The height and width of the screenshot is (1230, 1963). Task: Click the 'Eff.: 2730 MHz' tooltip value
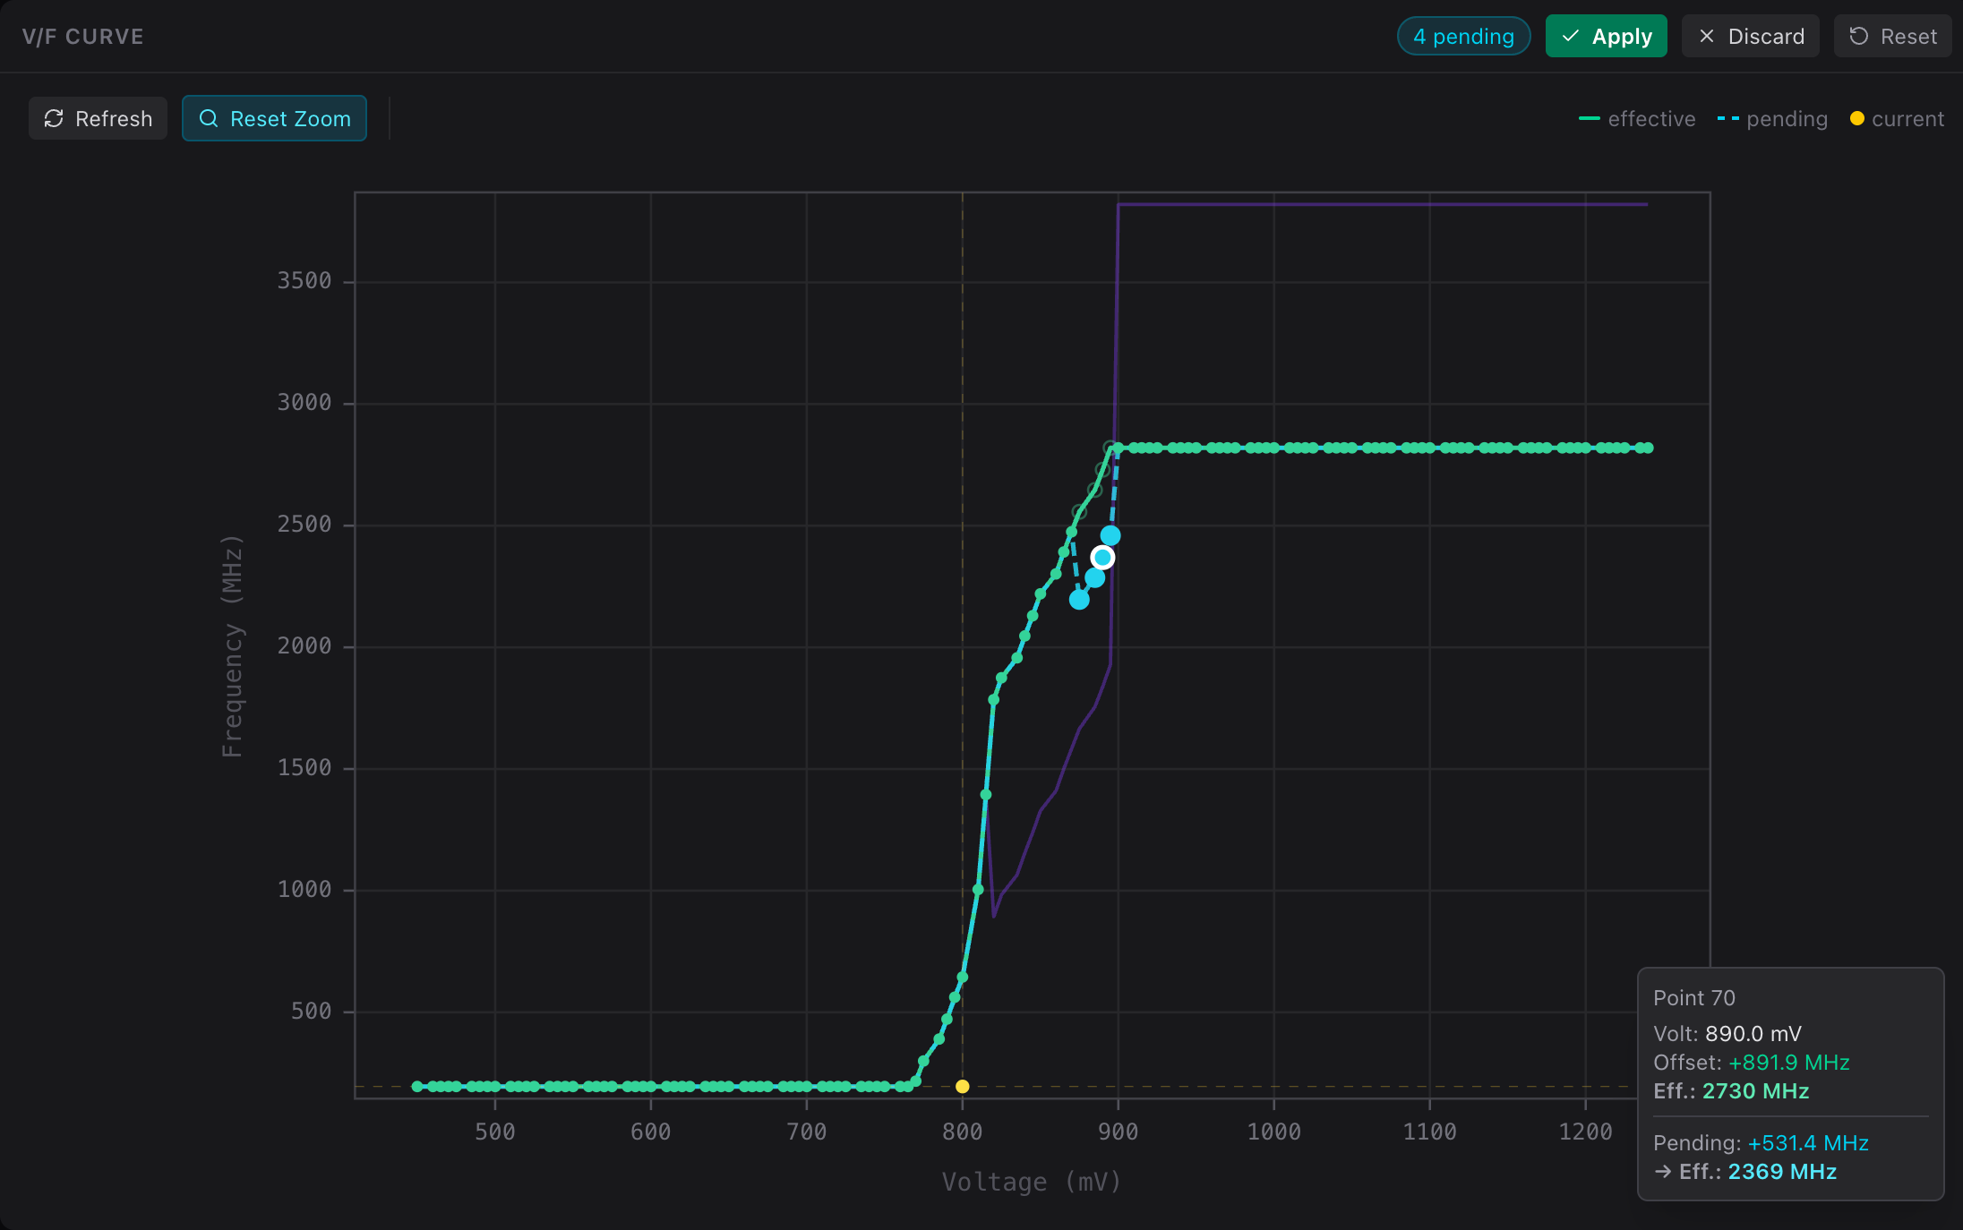click(x=1731, y=1091)
